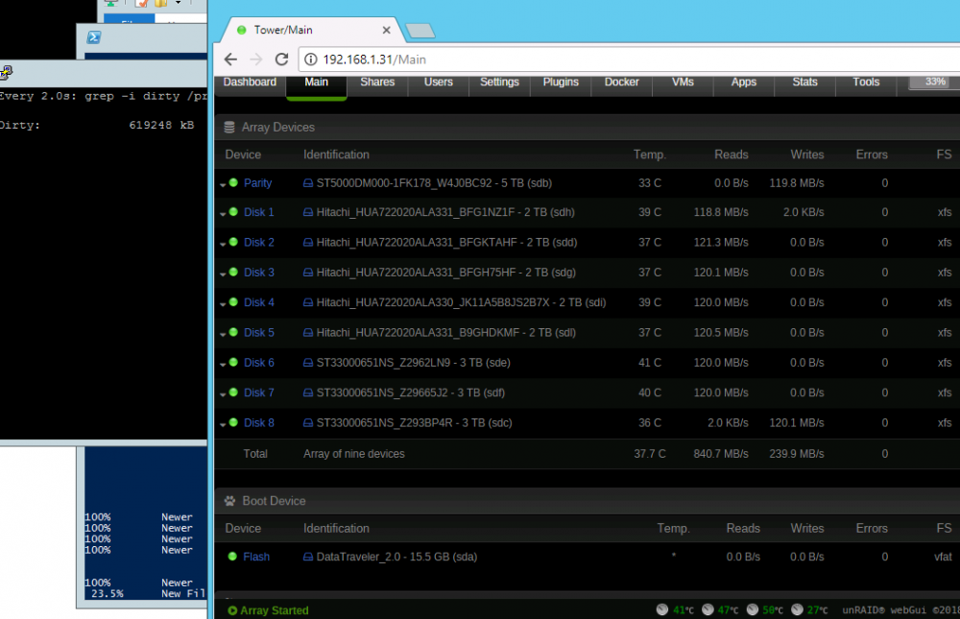This screenshot has width=960, height=619.
Task: Toggle green status ball of Disk 8
Action: 233,422
